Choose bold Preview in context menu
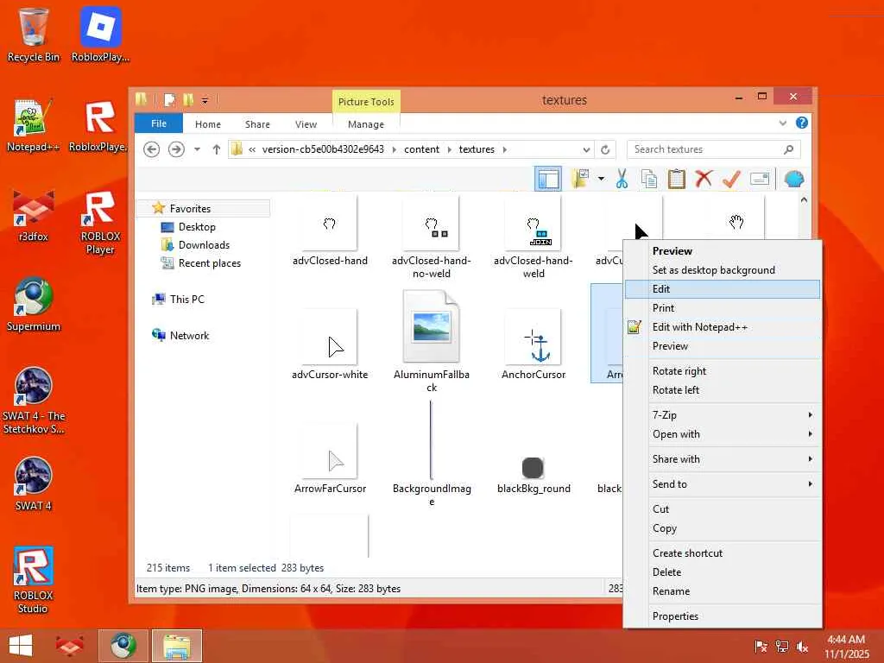 click(x=723, y=251)
